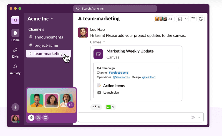Collapse the Canvas attachment arrow

(104, 42)
